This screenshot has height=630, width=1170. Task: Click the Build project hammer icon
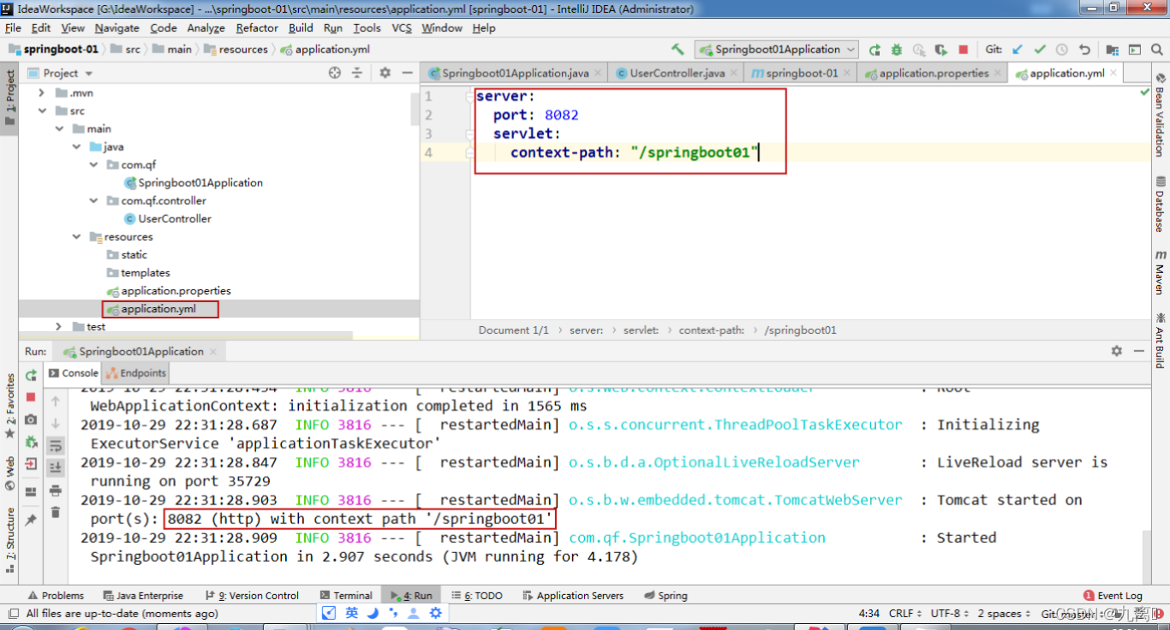coord(678,50)
